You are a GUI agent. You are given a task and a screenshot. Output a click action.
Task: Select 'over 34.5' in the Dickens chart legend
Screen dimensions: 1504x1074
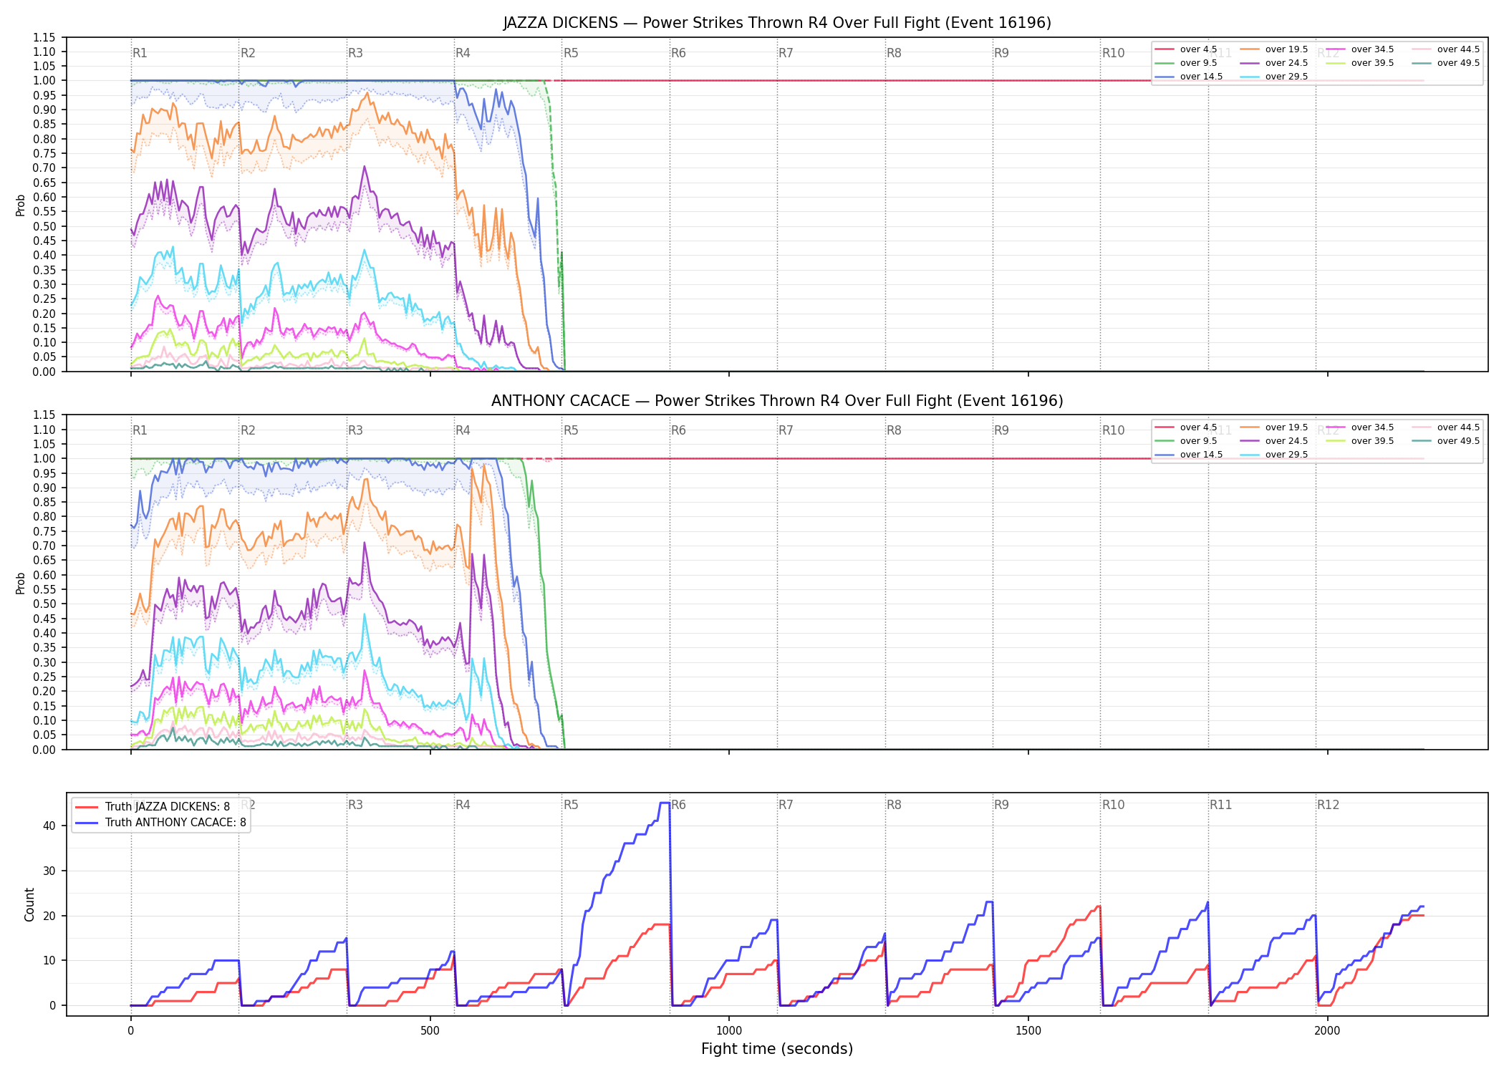coord(1360,49)
